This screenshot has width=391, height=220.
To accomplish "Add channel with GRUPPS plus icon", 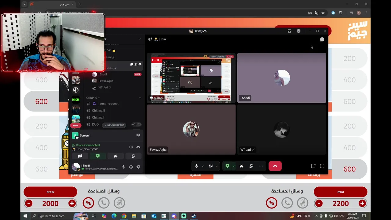I will [140, 98].
